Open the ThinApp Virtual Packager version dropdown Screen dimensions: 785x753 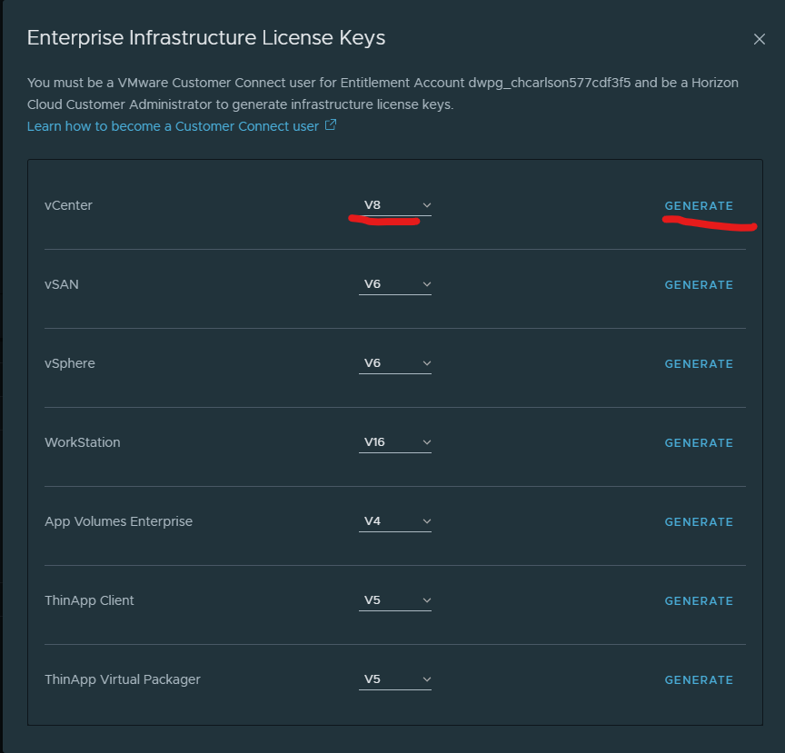[395, 680]
